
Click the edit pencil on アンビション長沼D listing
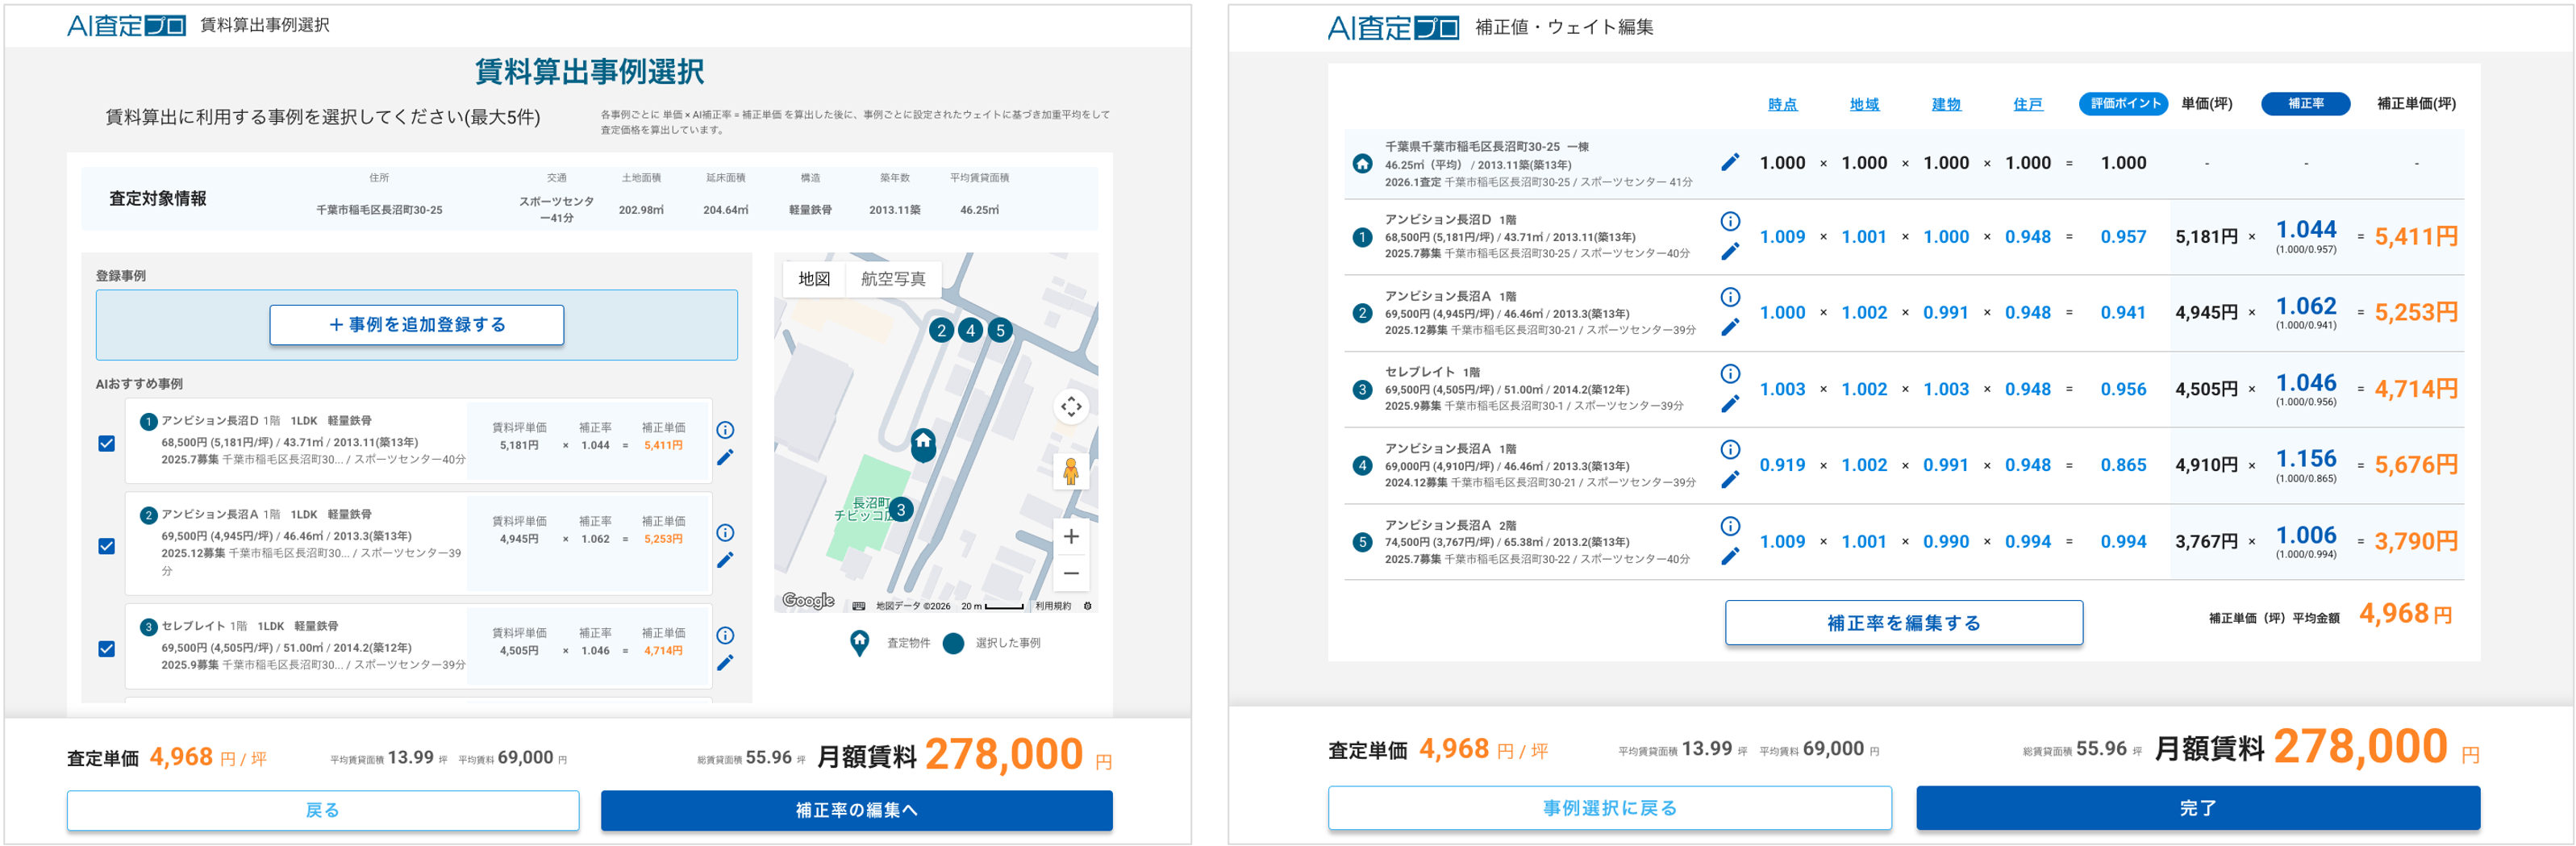[727, 456]
